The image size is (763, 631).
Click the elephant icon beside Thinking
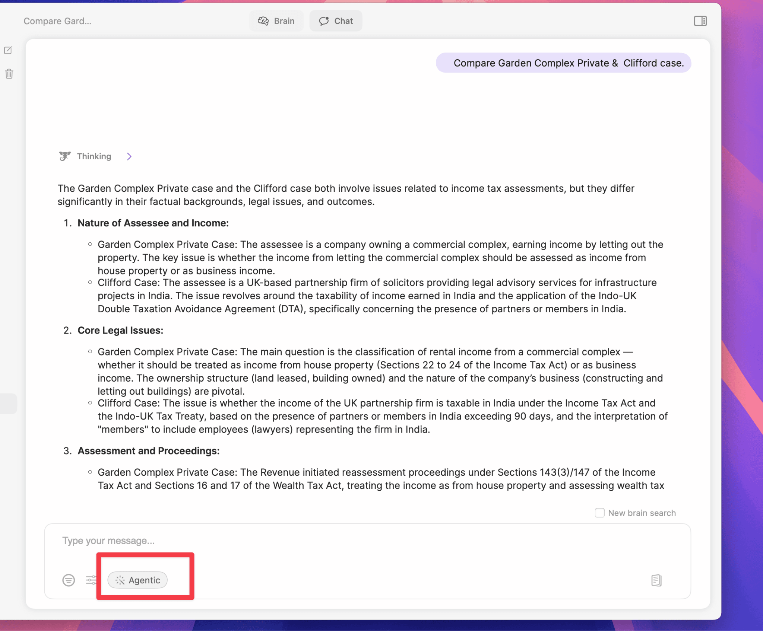(65, 156)
